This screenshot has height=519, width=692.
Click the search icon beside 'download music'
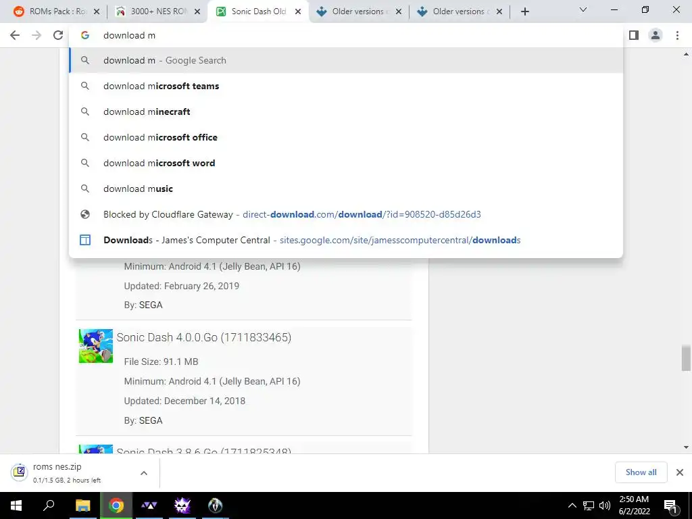(84, 189)
